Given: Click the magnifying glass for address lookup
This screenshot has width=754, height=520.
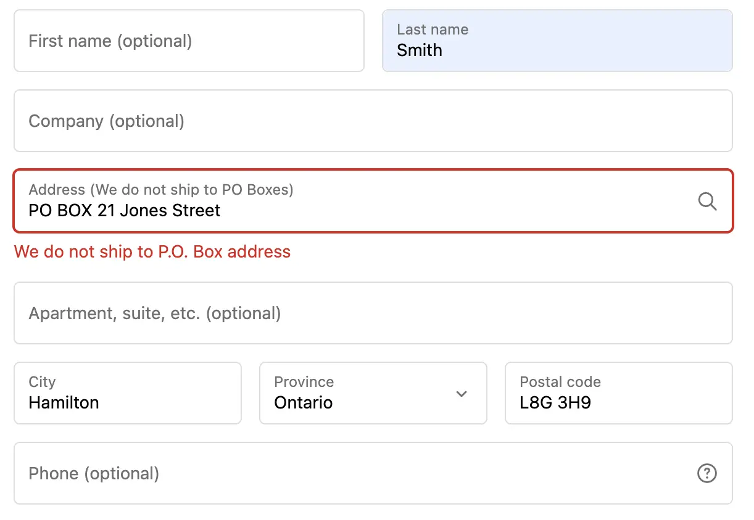Looking at the screenshot, I should click(x=707, y=201).
